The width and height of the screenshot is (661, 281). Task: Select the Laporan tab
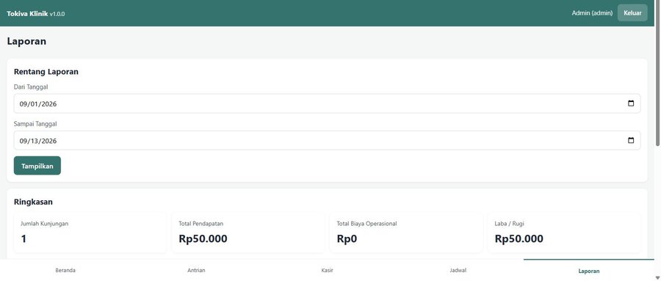point(589,271)
